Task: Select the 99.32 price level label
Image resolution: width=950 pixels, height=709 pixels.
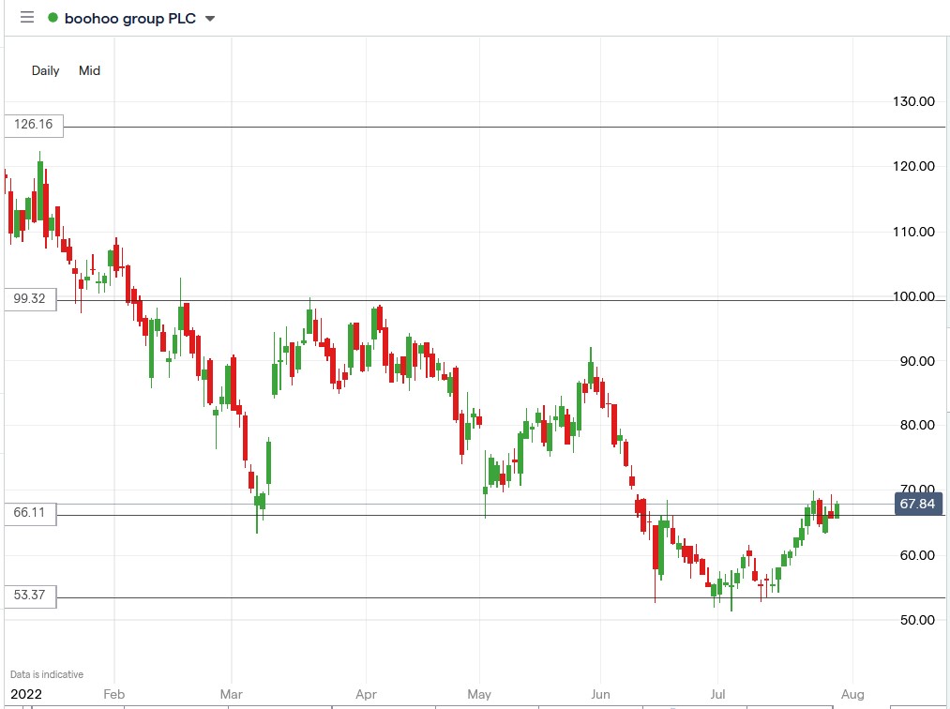Action: coord(31,298)
